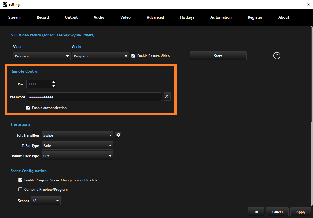Close the Settings window

tap(308, 4)
